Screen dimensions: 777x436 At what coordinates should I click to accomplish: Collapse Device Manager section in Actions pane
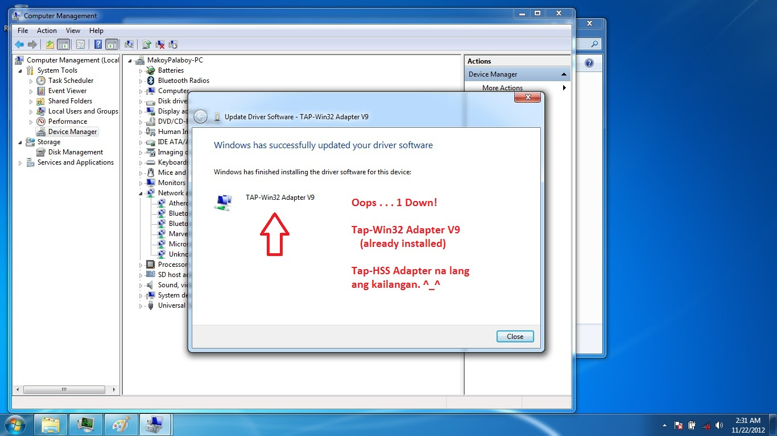pos(564,74)
